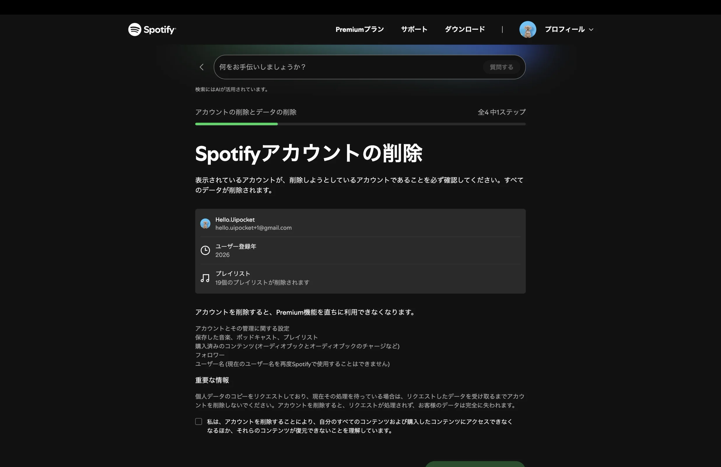The height and width of the screenshot is (467, 721).
Task: Click the Spotifyアカウントの削除 heading
Action: (x=309, y=154)
